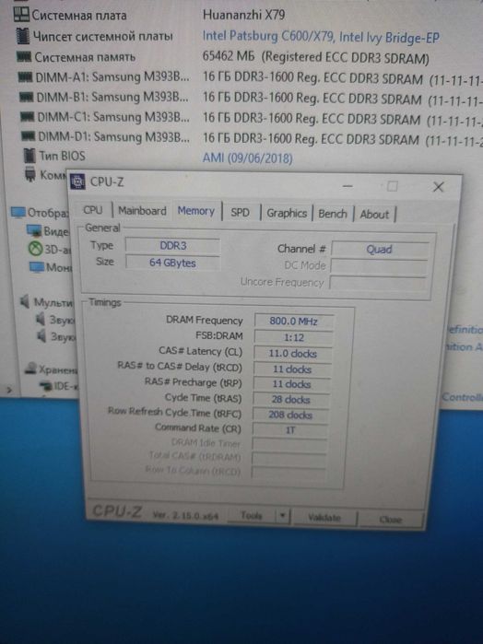The image size is (483, 644).
Task: Click the tRAS value 28 clocks
Action: 290,399
